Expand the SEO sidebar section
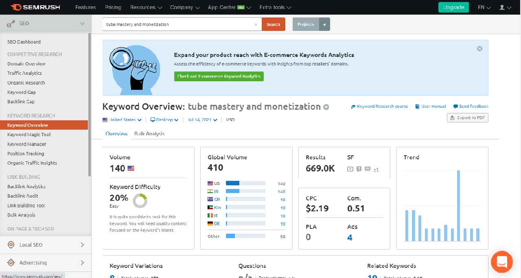This screenshot has height=278, width=521. tap(82, 24)
